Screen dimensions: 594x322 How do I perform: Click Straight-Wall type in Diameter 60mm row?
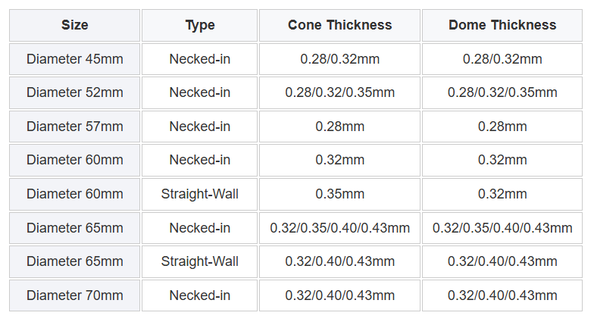200,194
